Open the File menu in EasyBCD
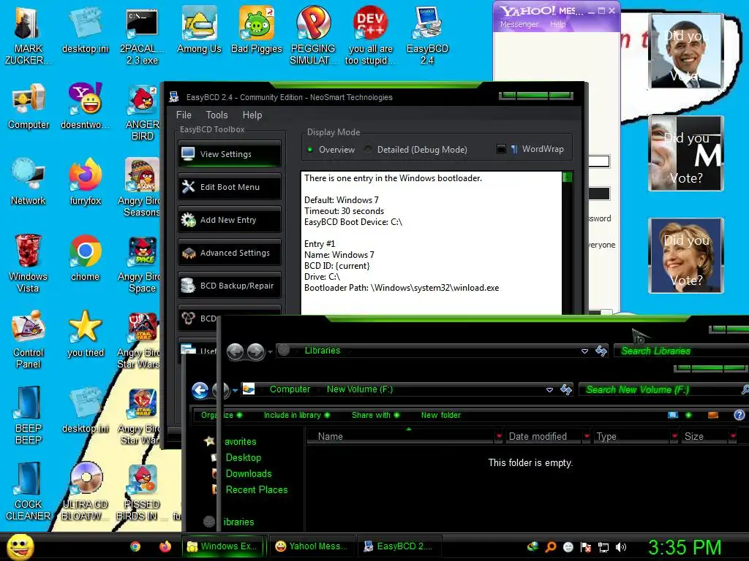 coord(184,115)
